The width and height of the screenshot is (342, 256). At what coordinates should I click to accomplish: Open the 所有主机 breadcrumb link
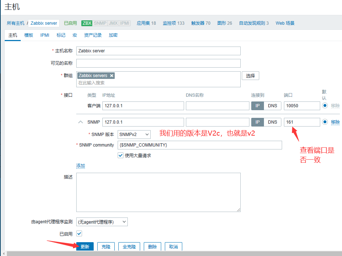tap(16, 23)
